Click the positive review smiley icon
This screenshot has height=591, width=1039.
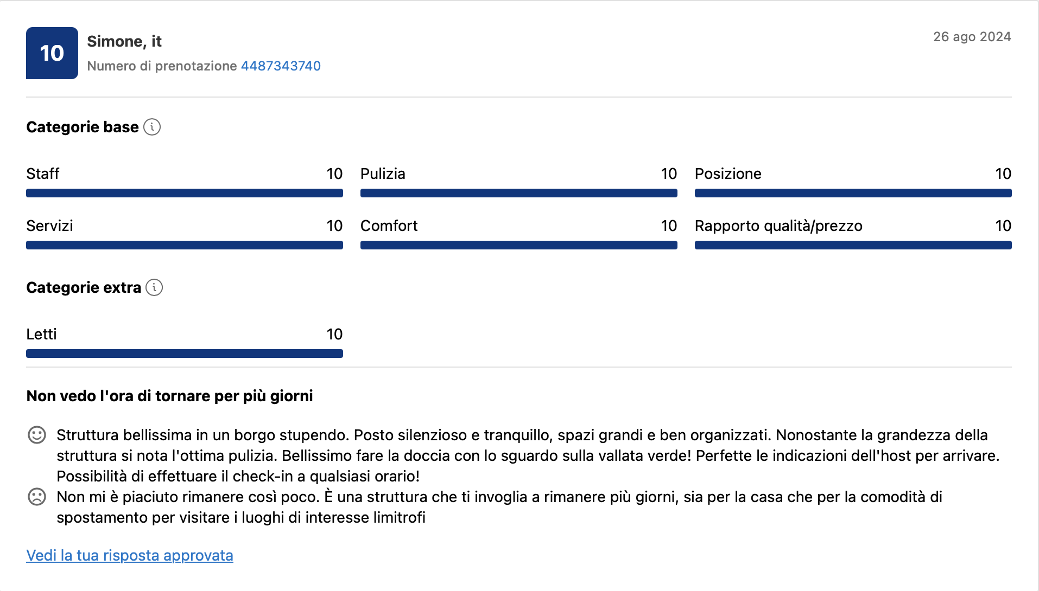pyautogui.click(x=36, y=434)
